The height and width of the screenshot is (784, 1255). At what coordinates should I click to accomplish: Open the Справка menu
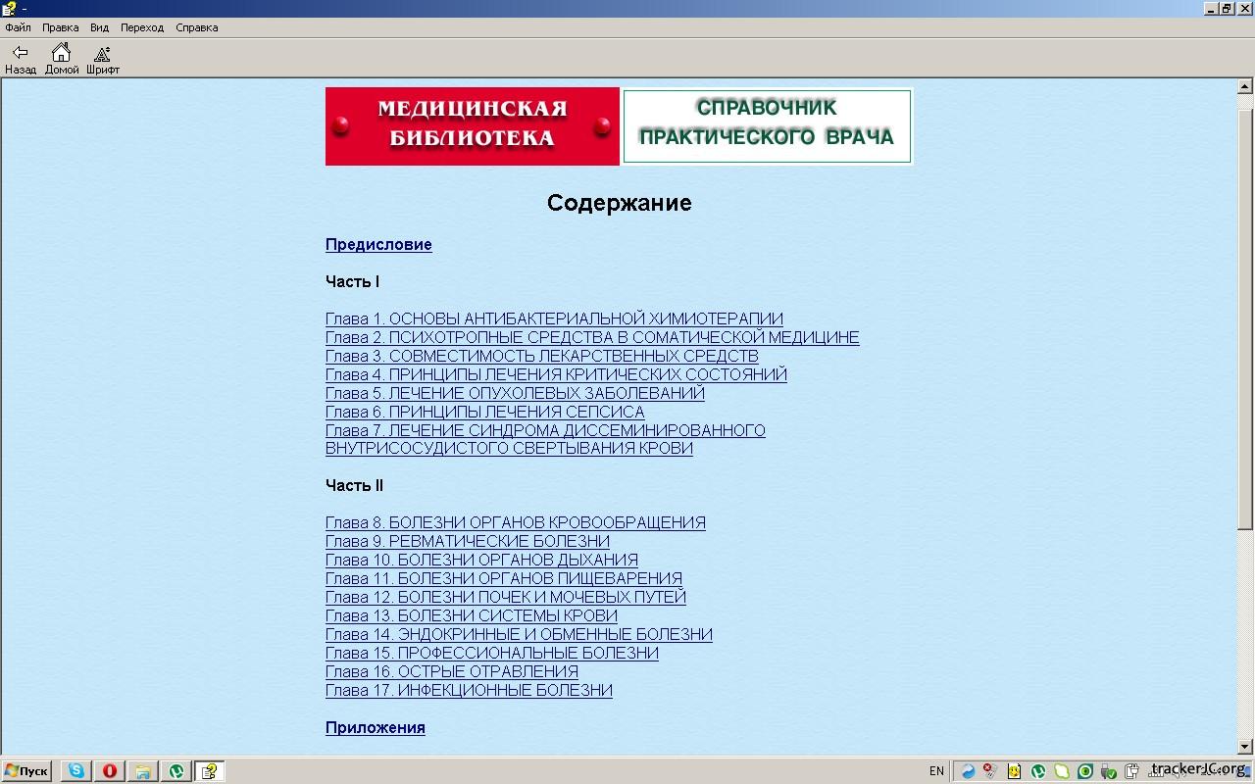point(196,27)
